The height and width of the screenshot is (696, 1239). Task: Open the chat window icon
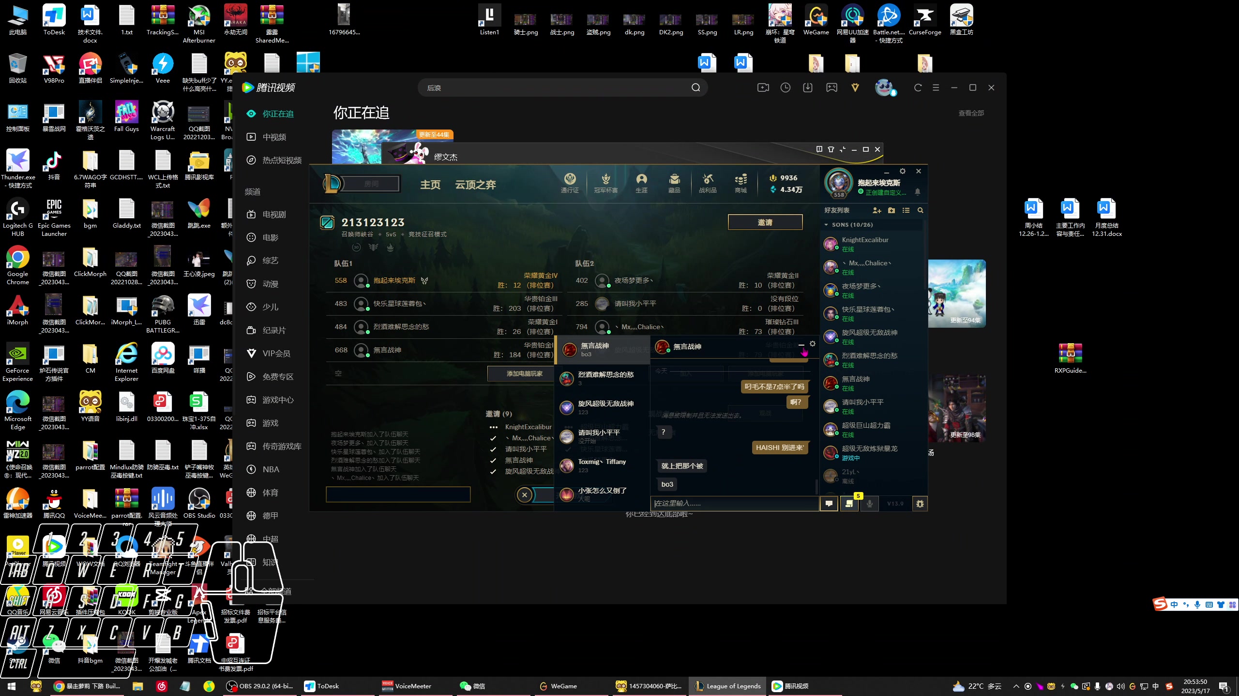[x=829, y=503]
